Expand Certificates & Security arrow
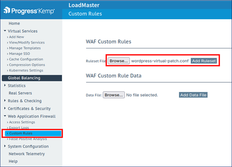Screen dimensions: 232x167 coord(5,108)
